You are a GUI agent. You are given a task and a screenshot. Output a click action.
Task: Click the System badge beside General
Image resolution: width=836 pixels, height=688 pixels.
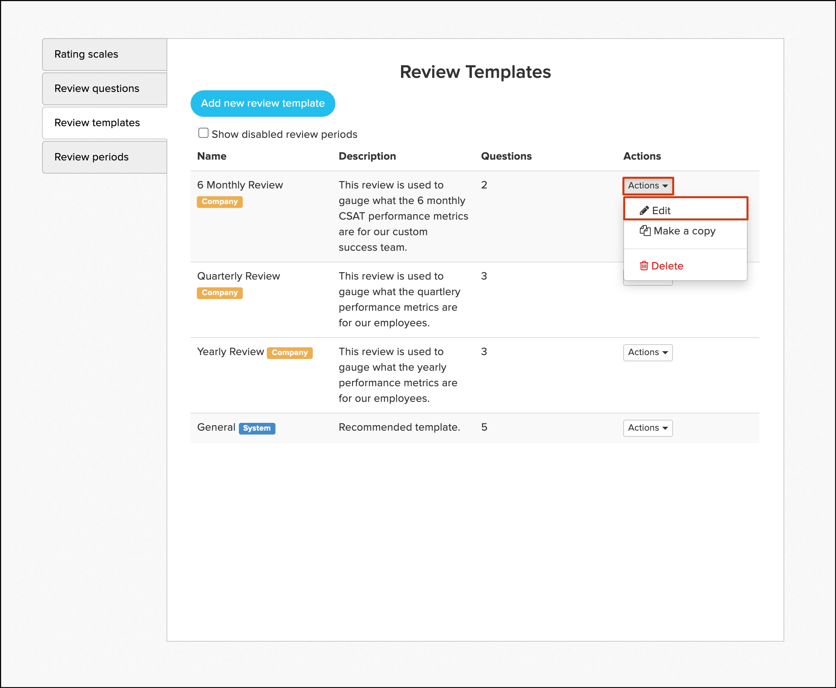[x=257, y=428]
